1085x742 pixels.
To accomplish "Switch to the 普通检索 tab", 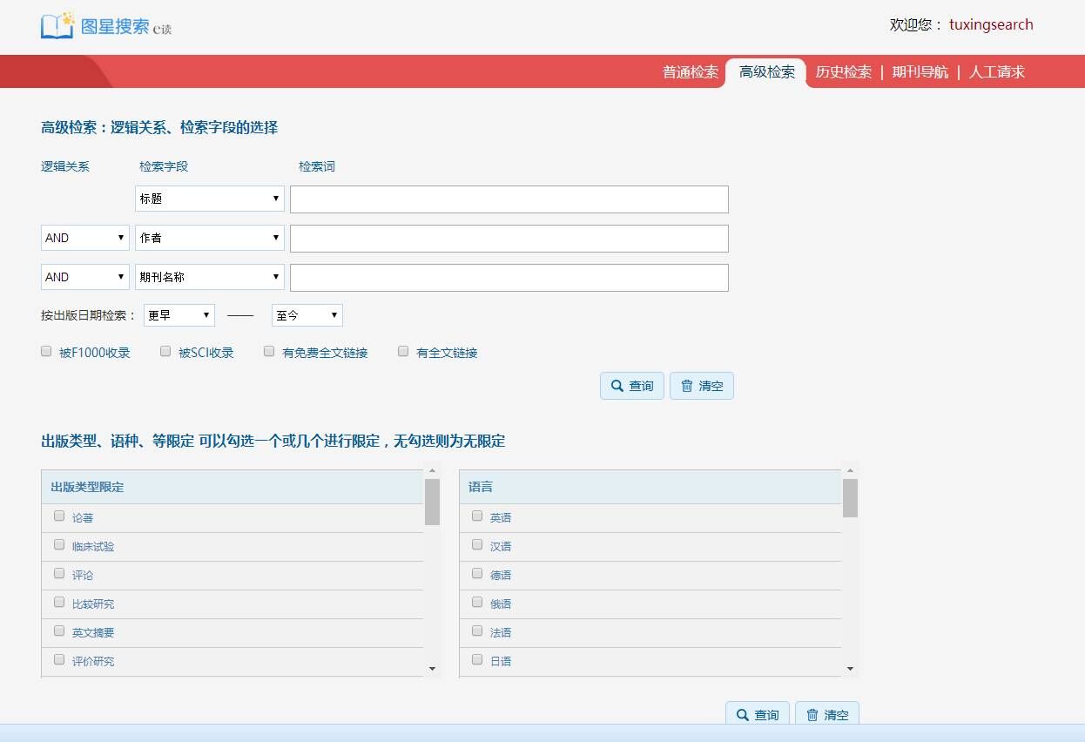I will (x=690, y=72).
